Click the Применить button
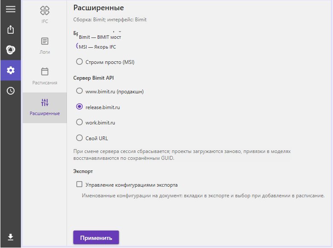The height and width of the screenshot is (248, 333). click(96, 238)
